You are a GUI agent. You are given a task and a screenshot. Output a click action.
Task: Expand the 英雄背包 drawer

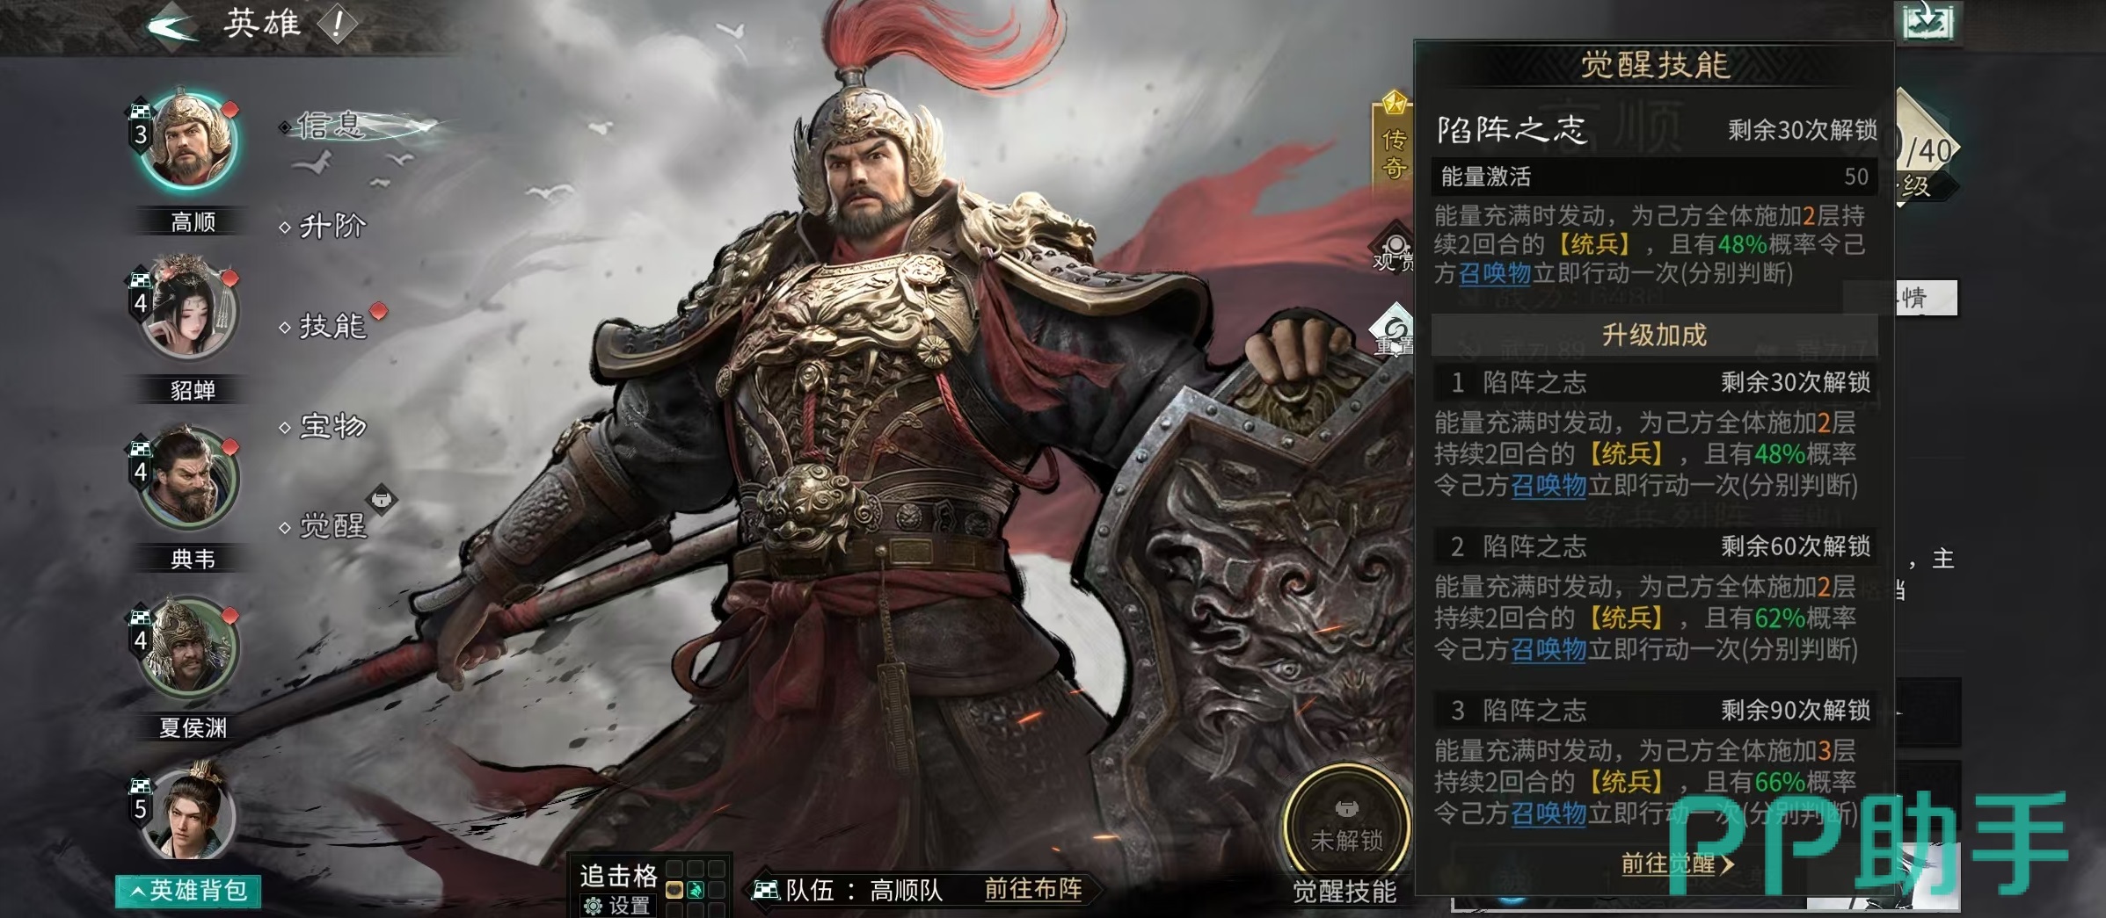[188, 891]
